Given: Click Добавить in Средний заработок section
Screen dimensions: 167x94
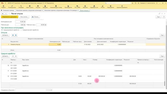Looking at the screenshot, I should 5,56.
